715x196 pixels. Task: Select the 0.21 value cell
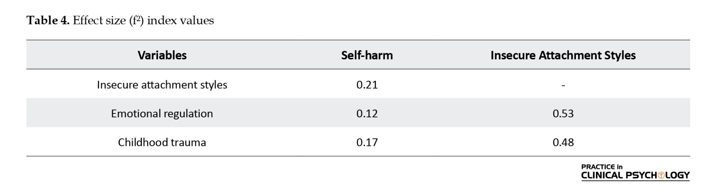pos(367,85)
